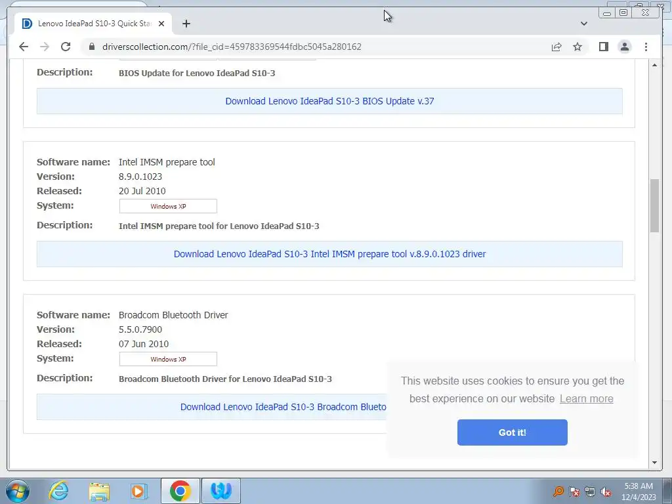Screen dimensions: 672x504
Task: Click the magnifier tray icon
Action: point(558,491)
